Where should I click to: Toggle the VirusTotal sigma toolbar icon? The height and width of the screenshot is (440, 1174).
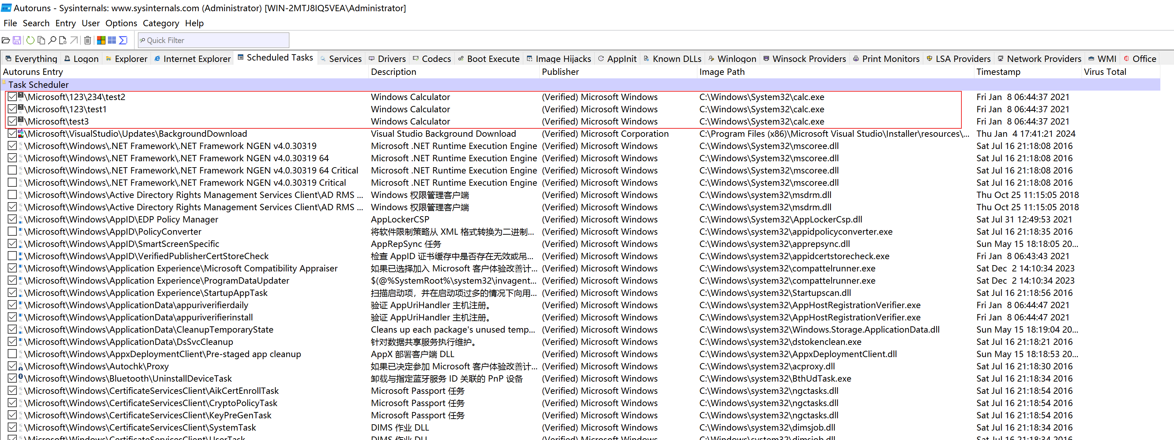click(123, 41)
